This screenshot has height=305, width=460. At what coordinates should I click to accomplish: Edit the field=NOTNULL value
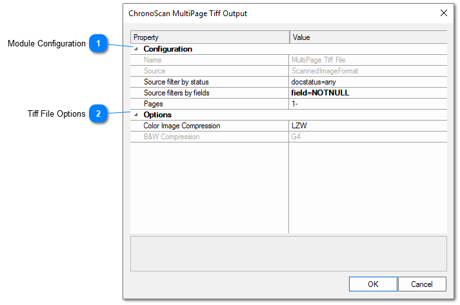(x=368, y=93)
